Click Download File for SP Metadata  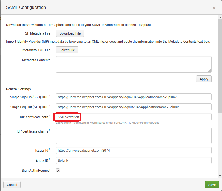pos(70,33)
